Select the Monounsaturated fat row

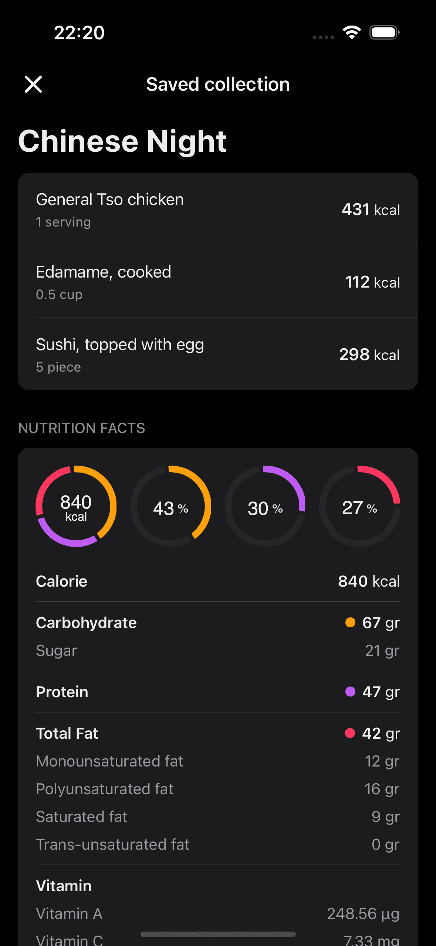pos(218,761)
